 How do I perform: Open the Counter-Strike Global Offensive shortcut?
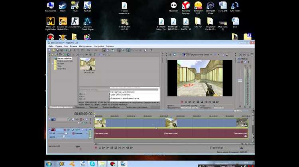point(63,22)
